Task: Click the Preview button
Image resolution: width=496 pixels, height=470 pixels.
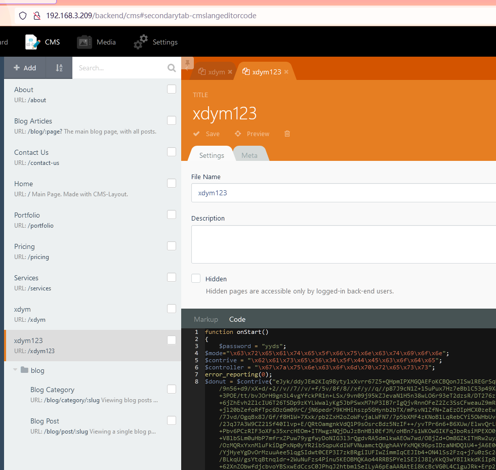Action: point(252,134)
